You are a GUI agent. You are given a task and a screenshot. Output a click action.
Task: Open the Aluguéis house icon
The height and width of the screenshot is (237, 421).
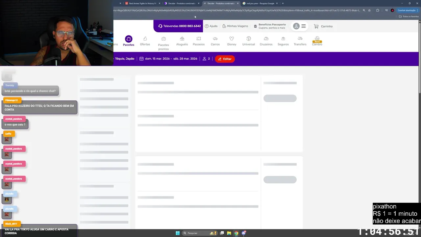(x=182, y=39)
